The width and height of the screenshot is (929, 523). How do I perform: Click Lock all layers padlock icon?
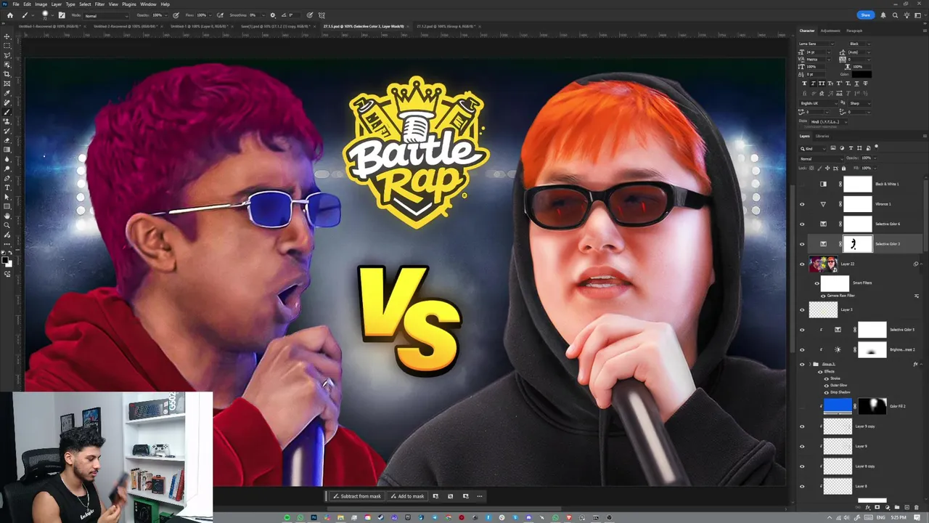843,168
